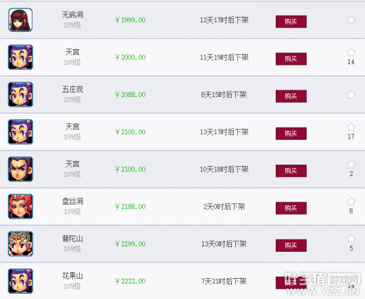
Task: Buy the 五庄观 ¥2088.00 listing
Action: point(291,97)
